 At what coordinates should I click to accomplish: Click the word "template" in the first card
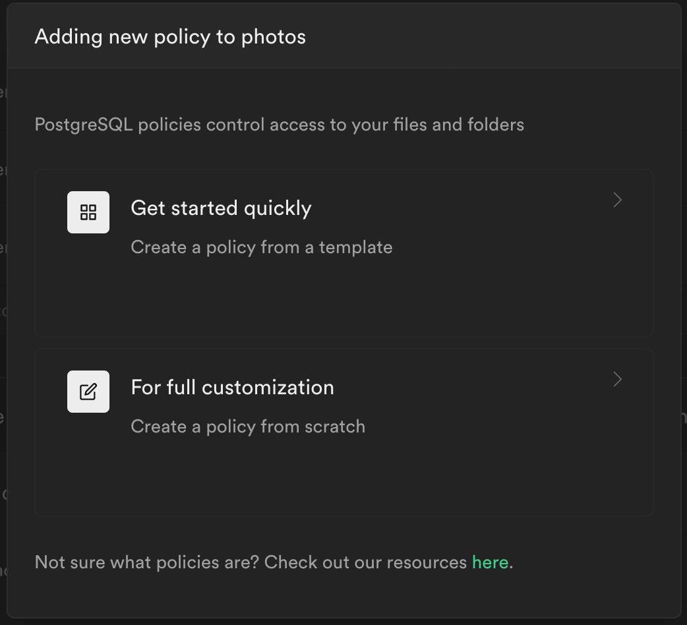[356, 247]
